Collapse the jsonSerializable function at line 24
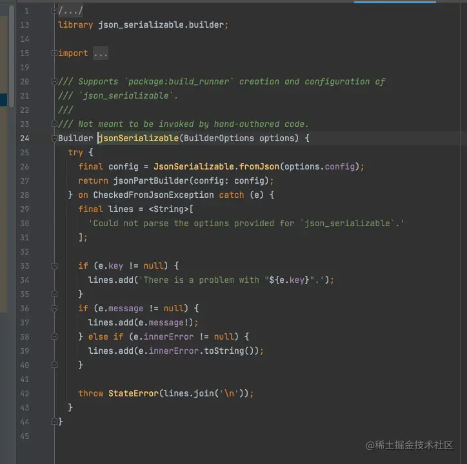This screenshot has height=464, width=467. coord(54,138)
